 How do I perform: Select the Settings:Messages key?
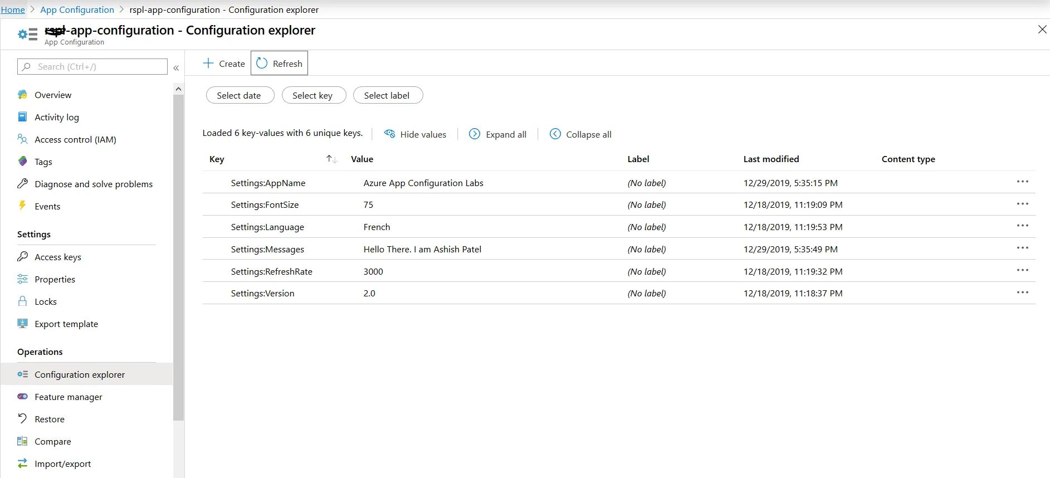(267, 249)
